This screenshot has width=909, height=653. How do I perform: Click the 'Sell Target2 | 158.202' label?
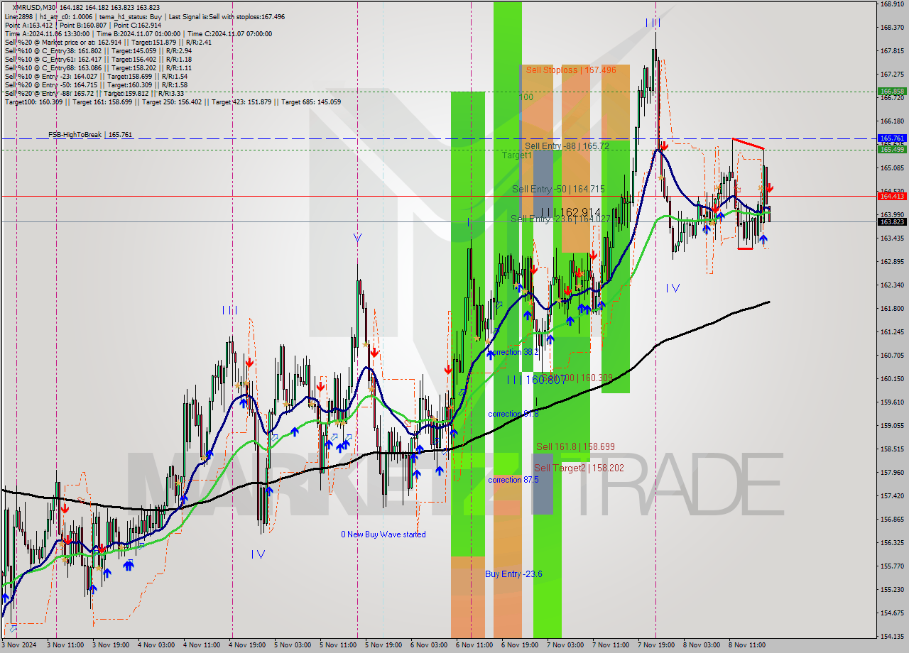(x=579, y=468)
